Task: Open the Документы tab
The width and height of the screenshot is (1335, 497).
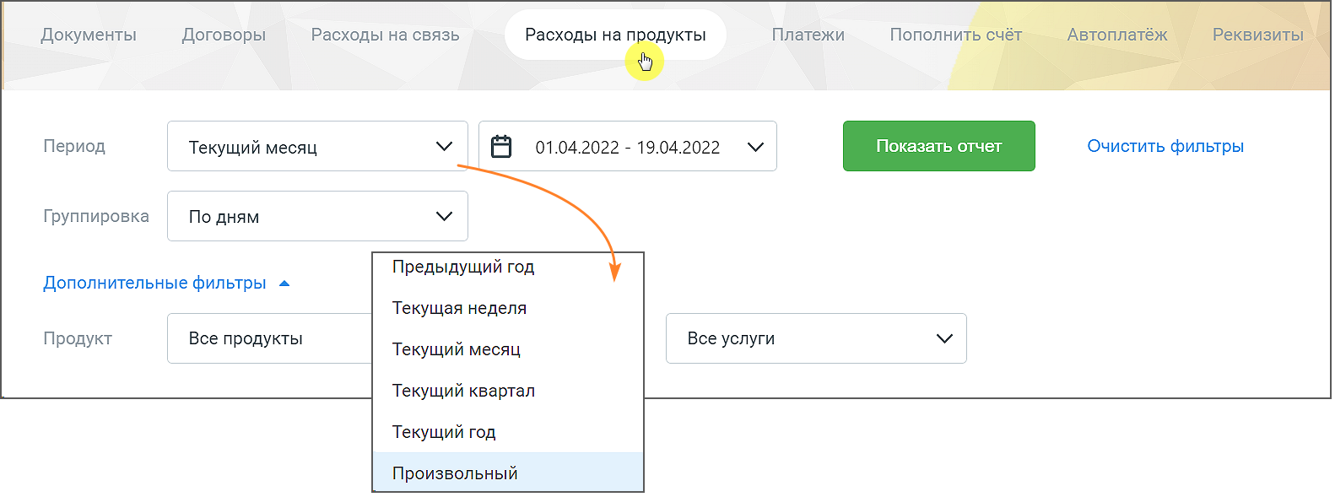Action: (x=89, y=35)
